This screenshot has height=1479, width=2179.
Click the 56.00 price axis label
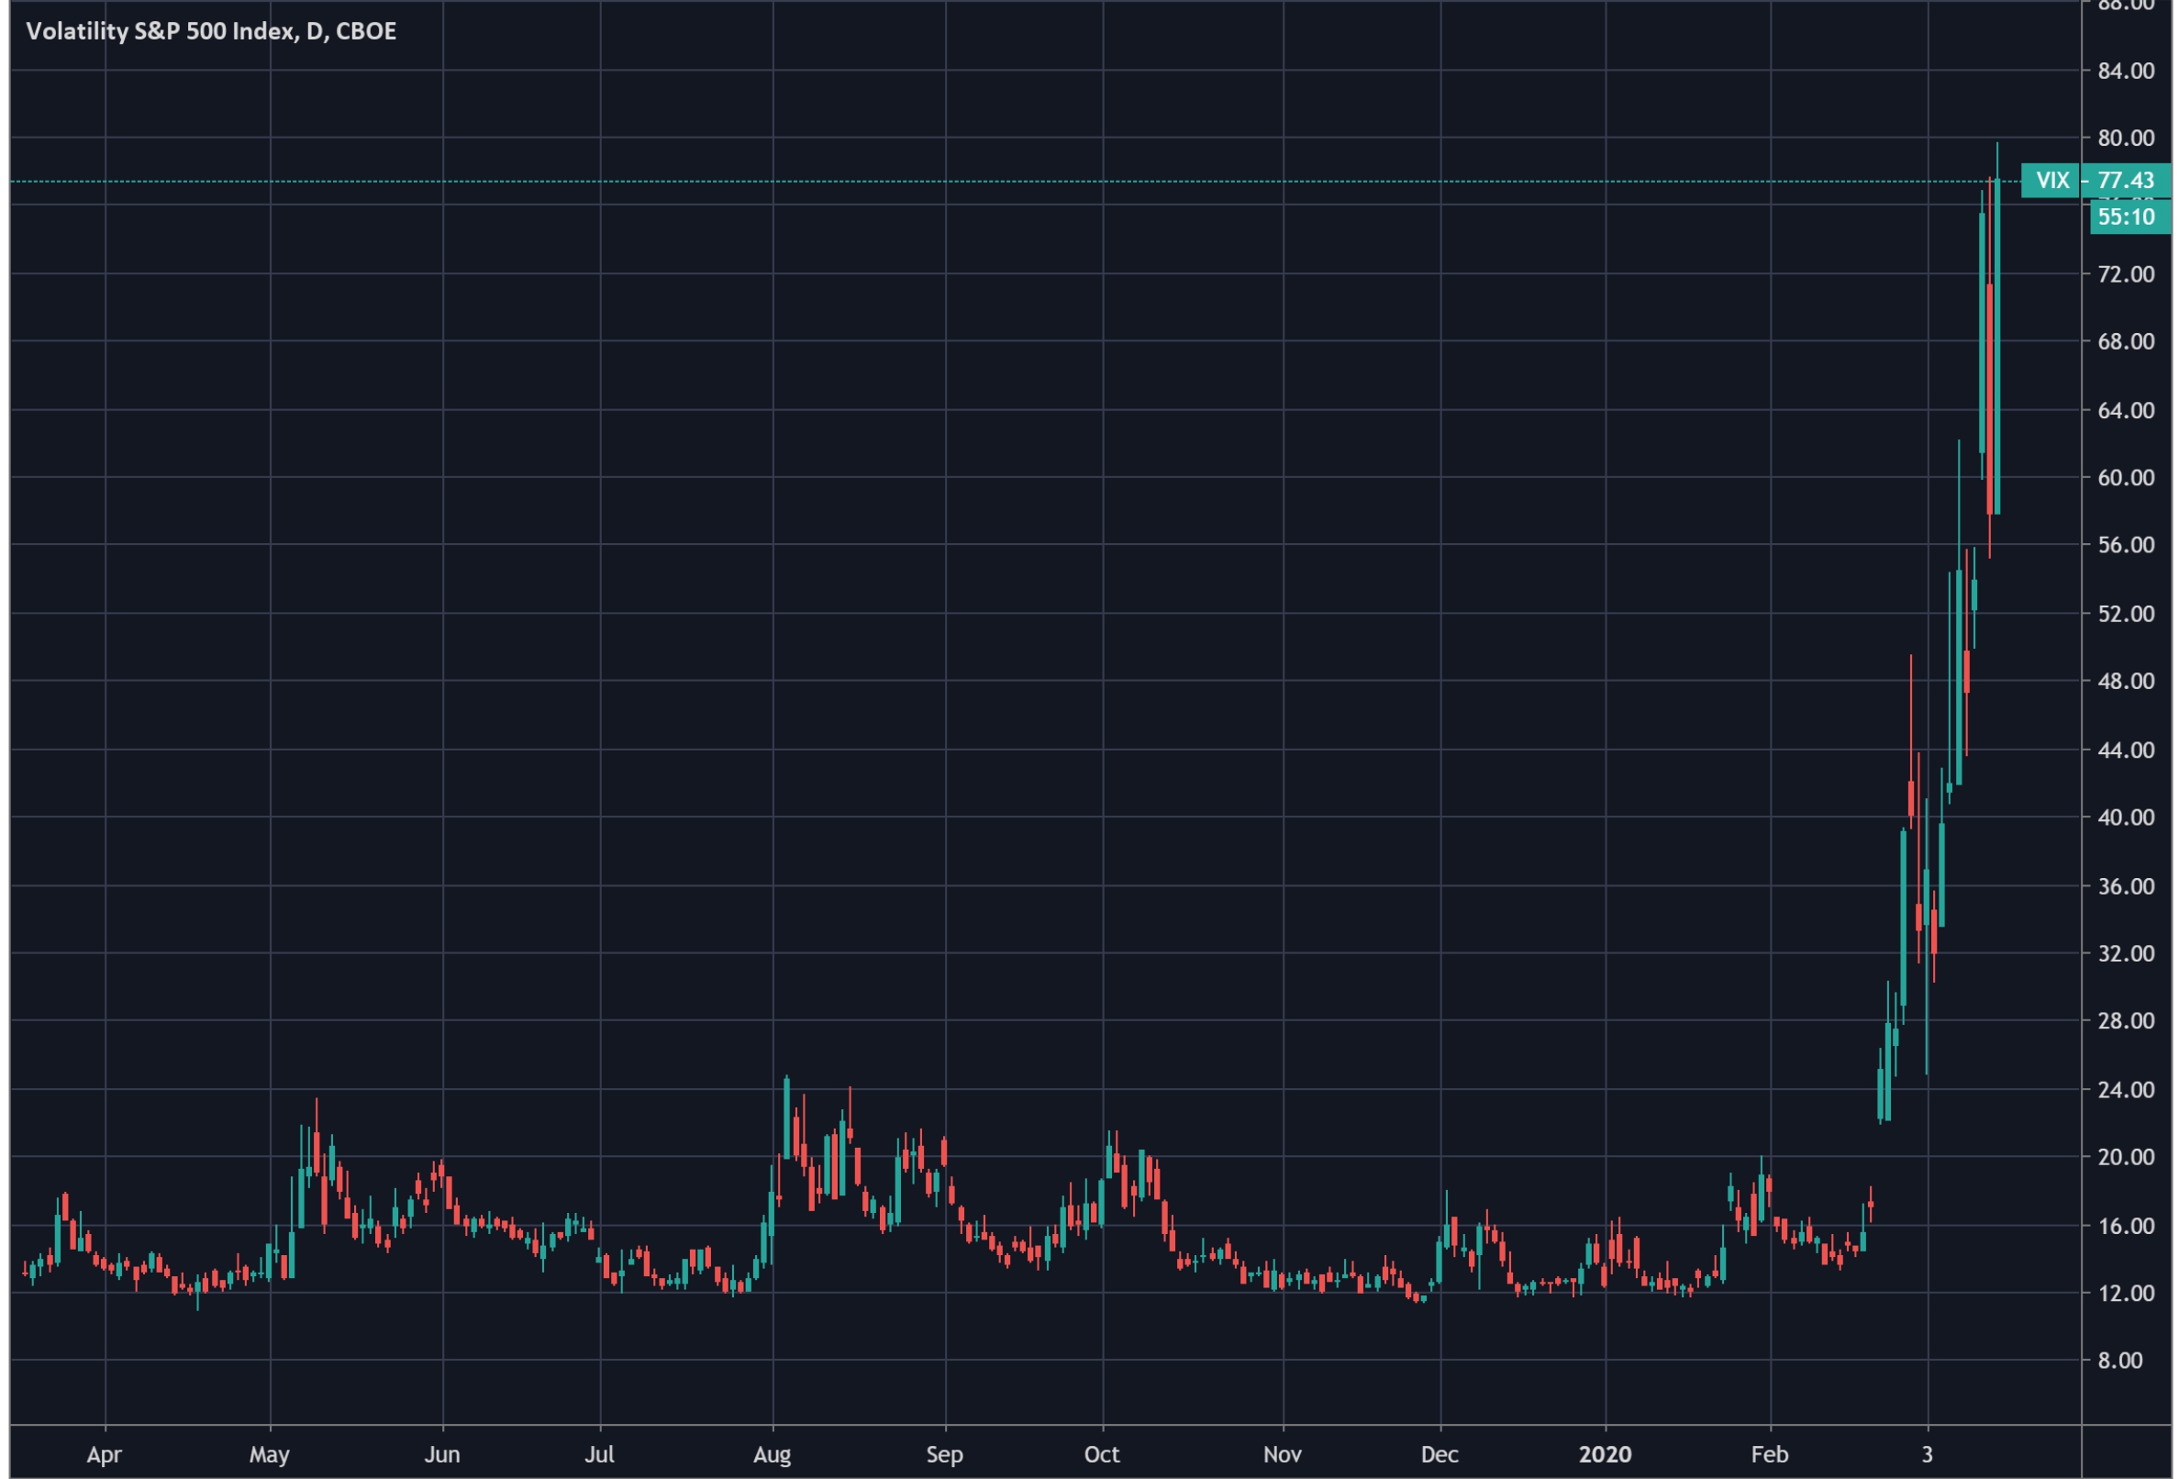[2126, 545]
